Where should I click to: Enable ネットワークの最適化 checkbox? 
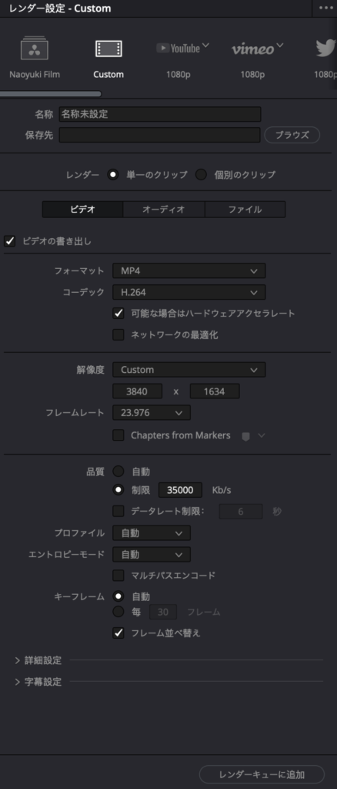click(118, 334)
